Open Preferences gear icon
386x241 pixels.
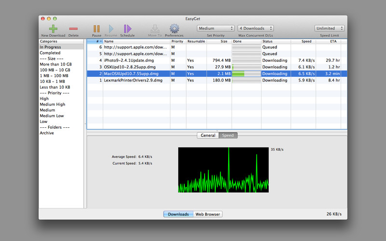click(x=174, y=28)
